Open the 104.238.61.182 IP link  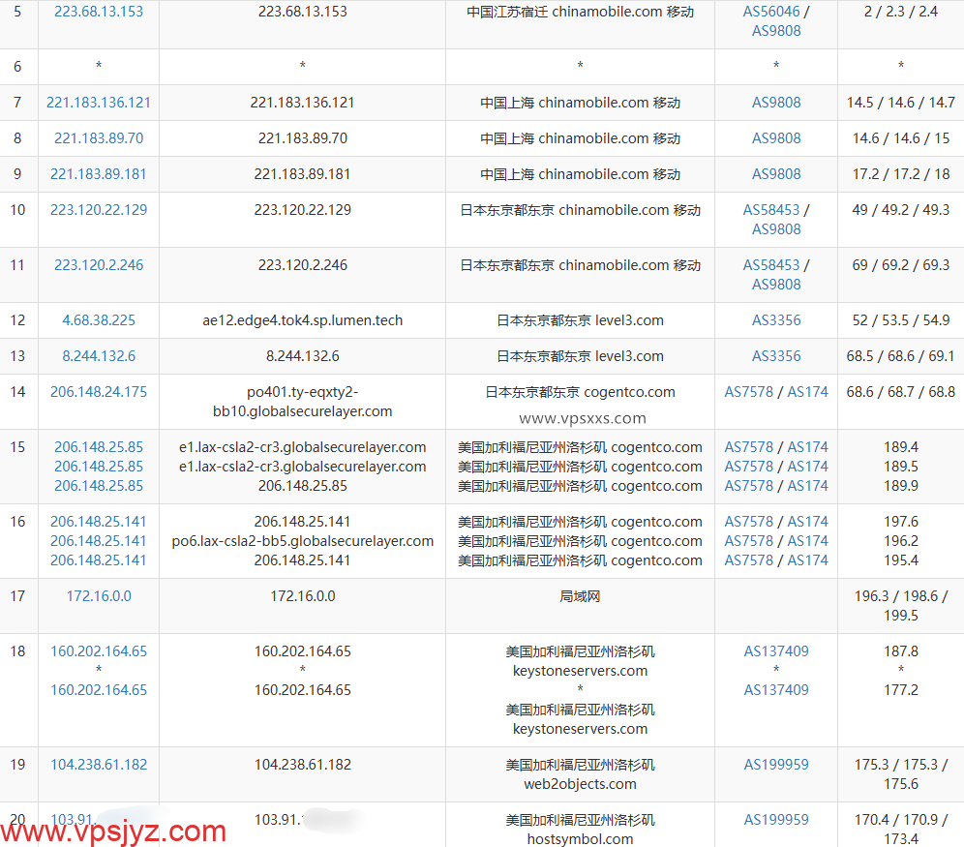point(99,764)
